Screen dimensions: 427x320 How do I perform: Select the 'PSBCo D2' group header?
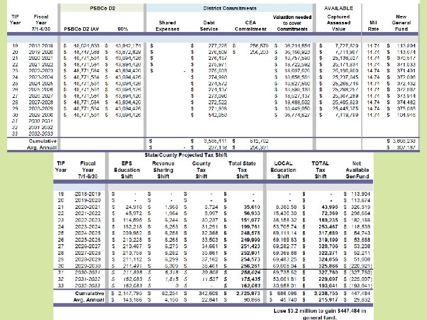(x=103, y=8)
